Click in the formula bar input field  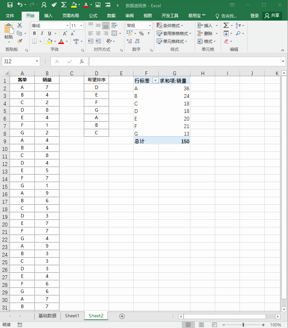[x=186, y=61]
